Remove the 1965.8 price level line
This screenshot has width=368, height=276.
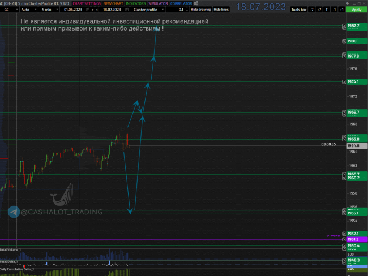pos(344,139)
